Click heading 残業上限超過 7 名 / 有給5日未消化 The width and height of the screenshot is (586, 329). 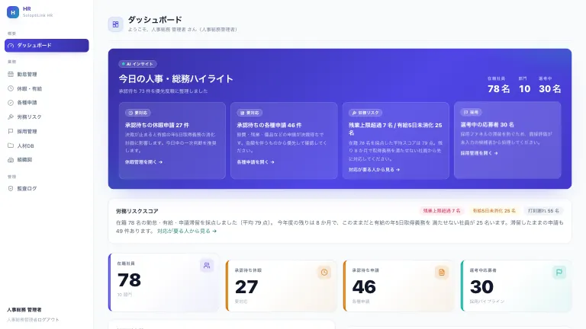coord(395,129)
